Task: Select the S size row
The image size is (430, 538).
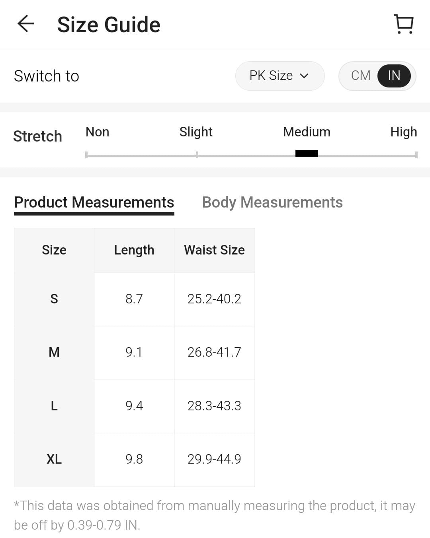Action: (54, 299)
